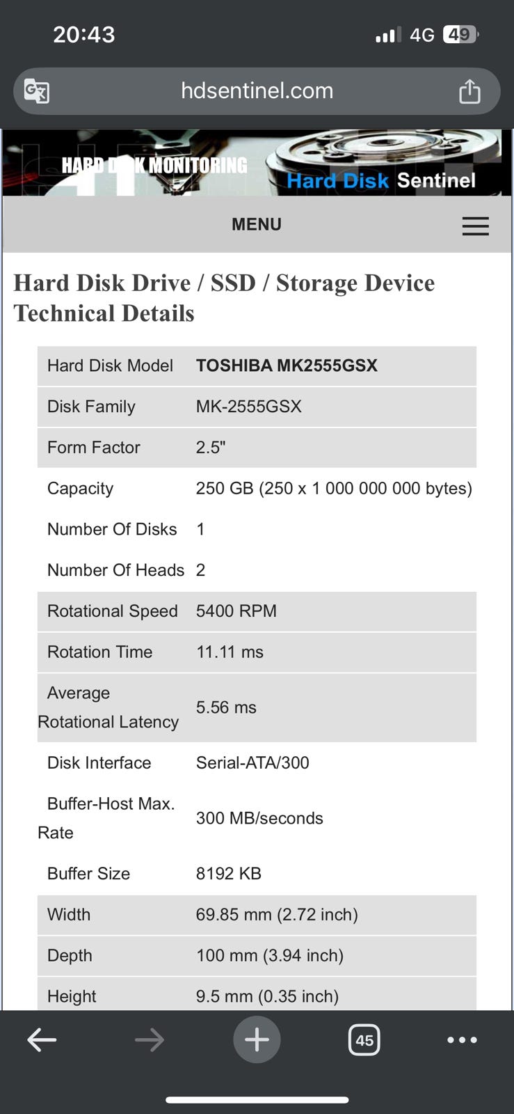
Task: Tap the forward arrow icon
Action: [x=150, y=1040]
